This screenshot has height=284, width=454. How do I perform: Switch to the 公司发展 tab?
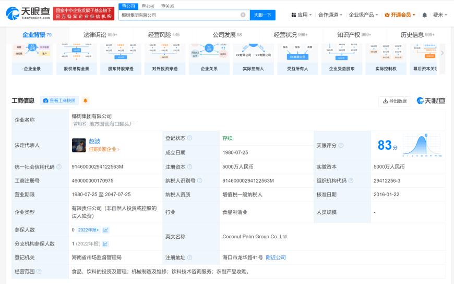(227, 35)
